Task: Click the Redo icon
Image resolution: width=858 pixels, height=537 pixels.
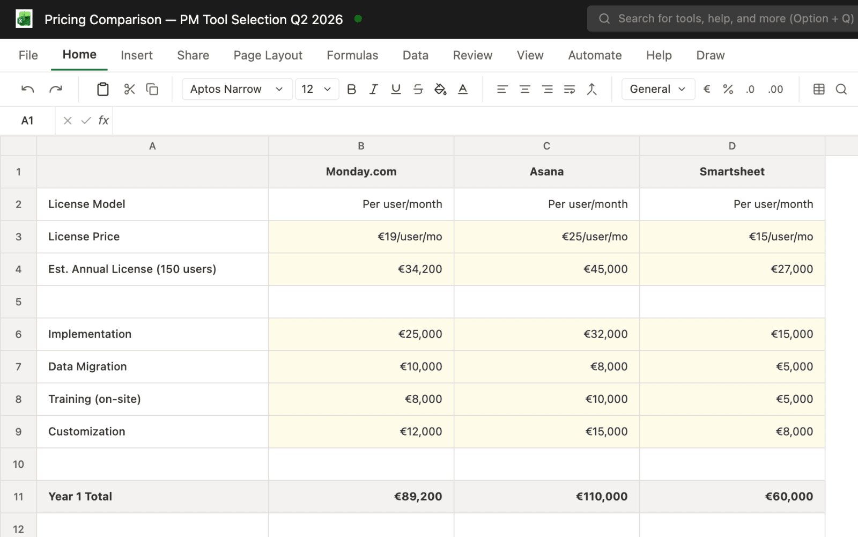Action: pyautogui.click(x=56, y=89)
